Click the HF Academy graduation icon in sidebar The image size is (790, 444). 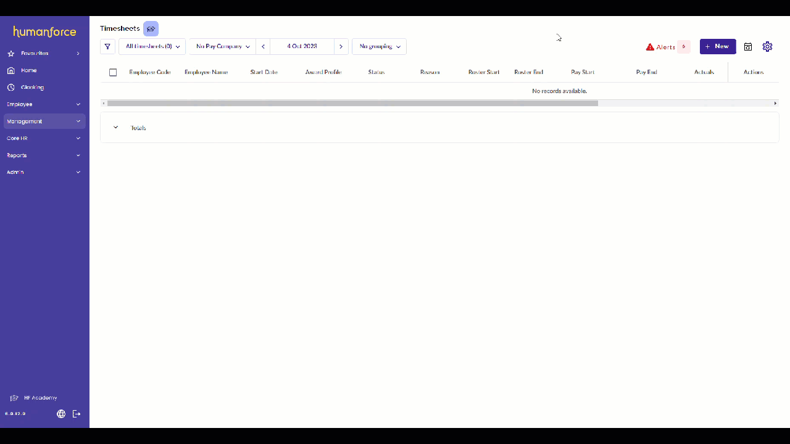pyautogui.click(x=14, y=398)
